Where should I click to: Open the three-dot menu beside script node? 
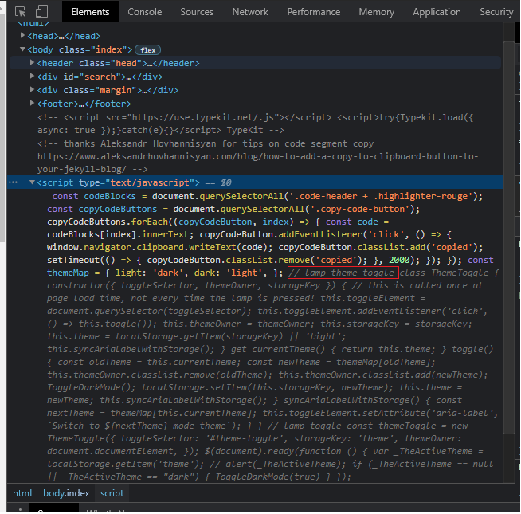[x=13, y=182]
